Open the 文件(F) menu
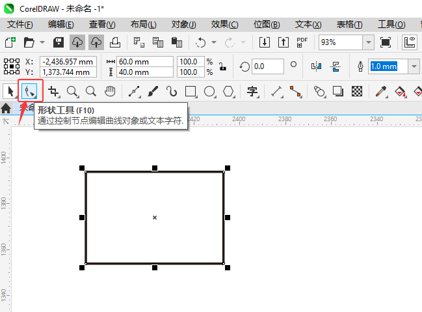Screen dimensions: 422x312 point(20,25)
